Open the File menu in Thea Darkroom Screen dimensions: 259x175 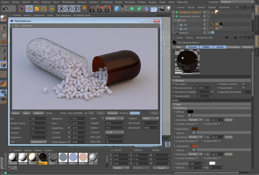(17, 25)
